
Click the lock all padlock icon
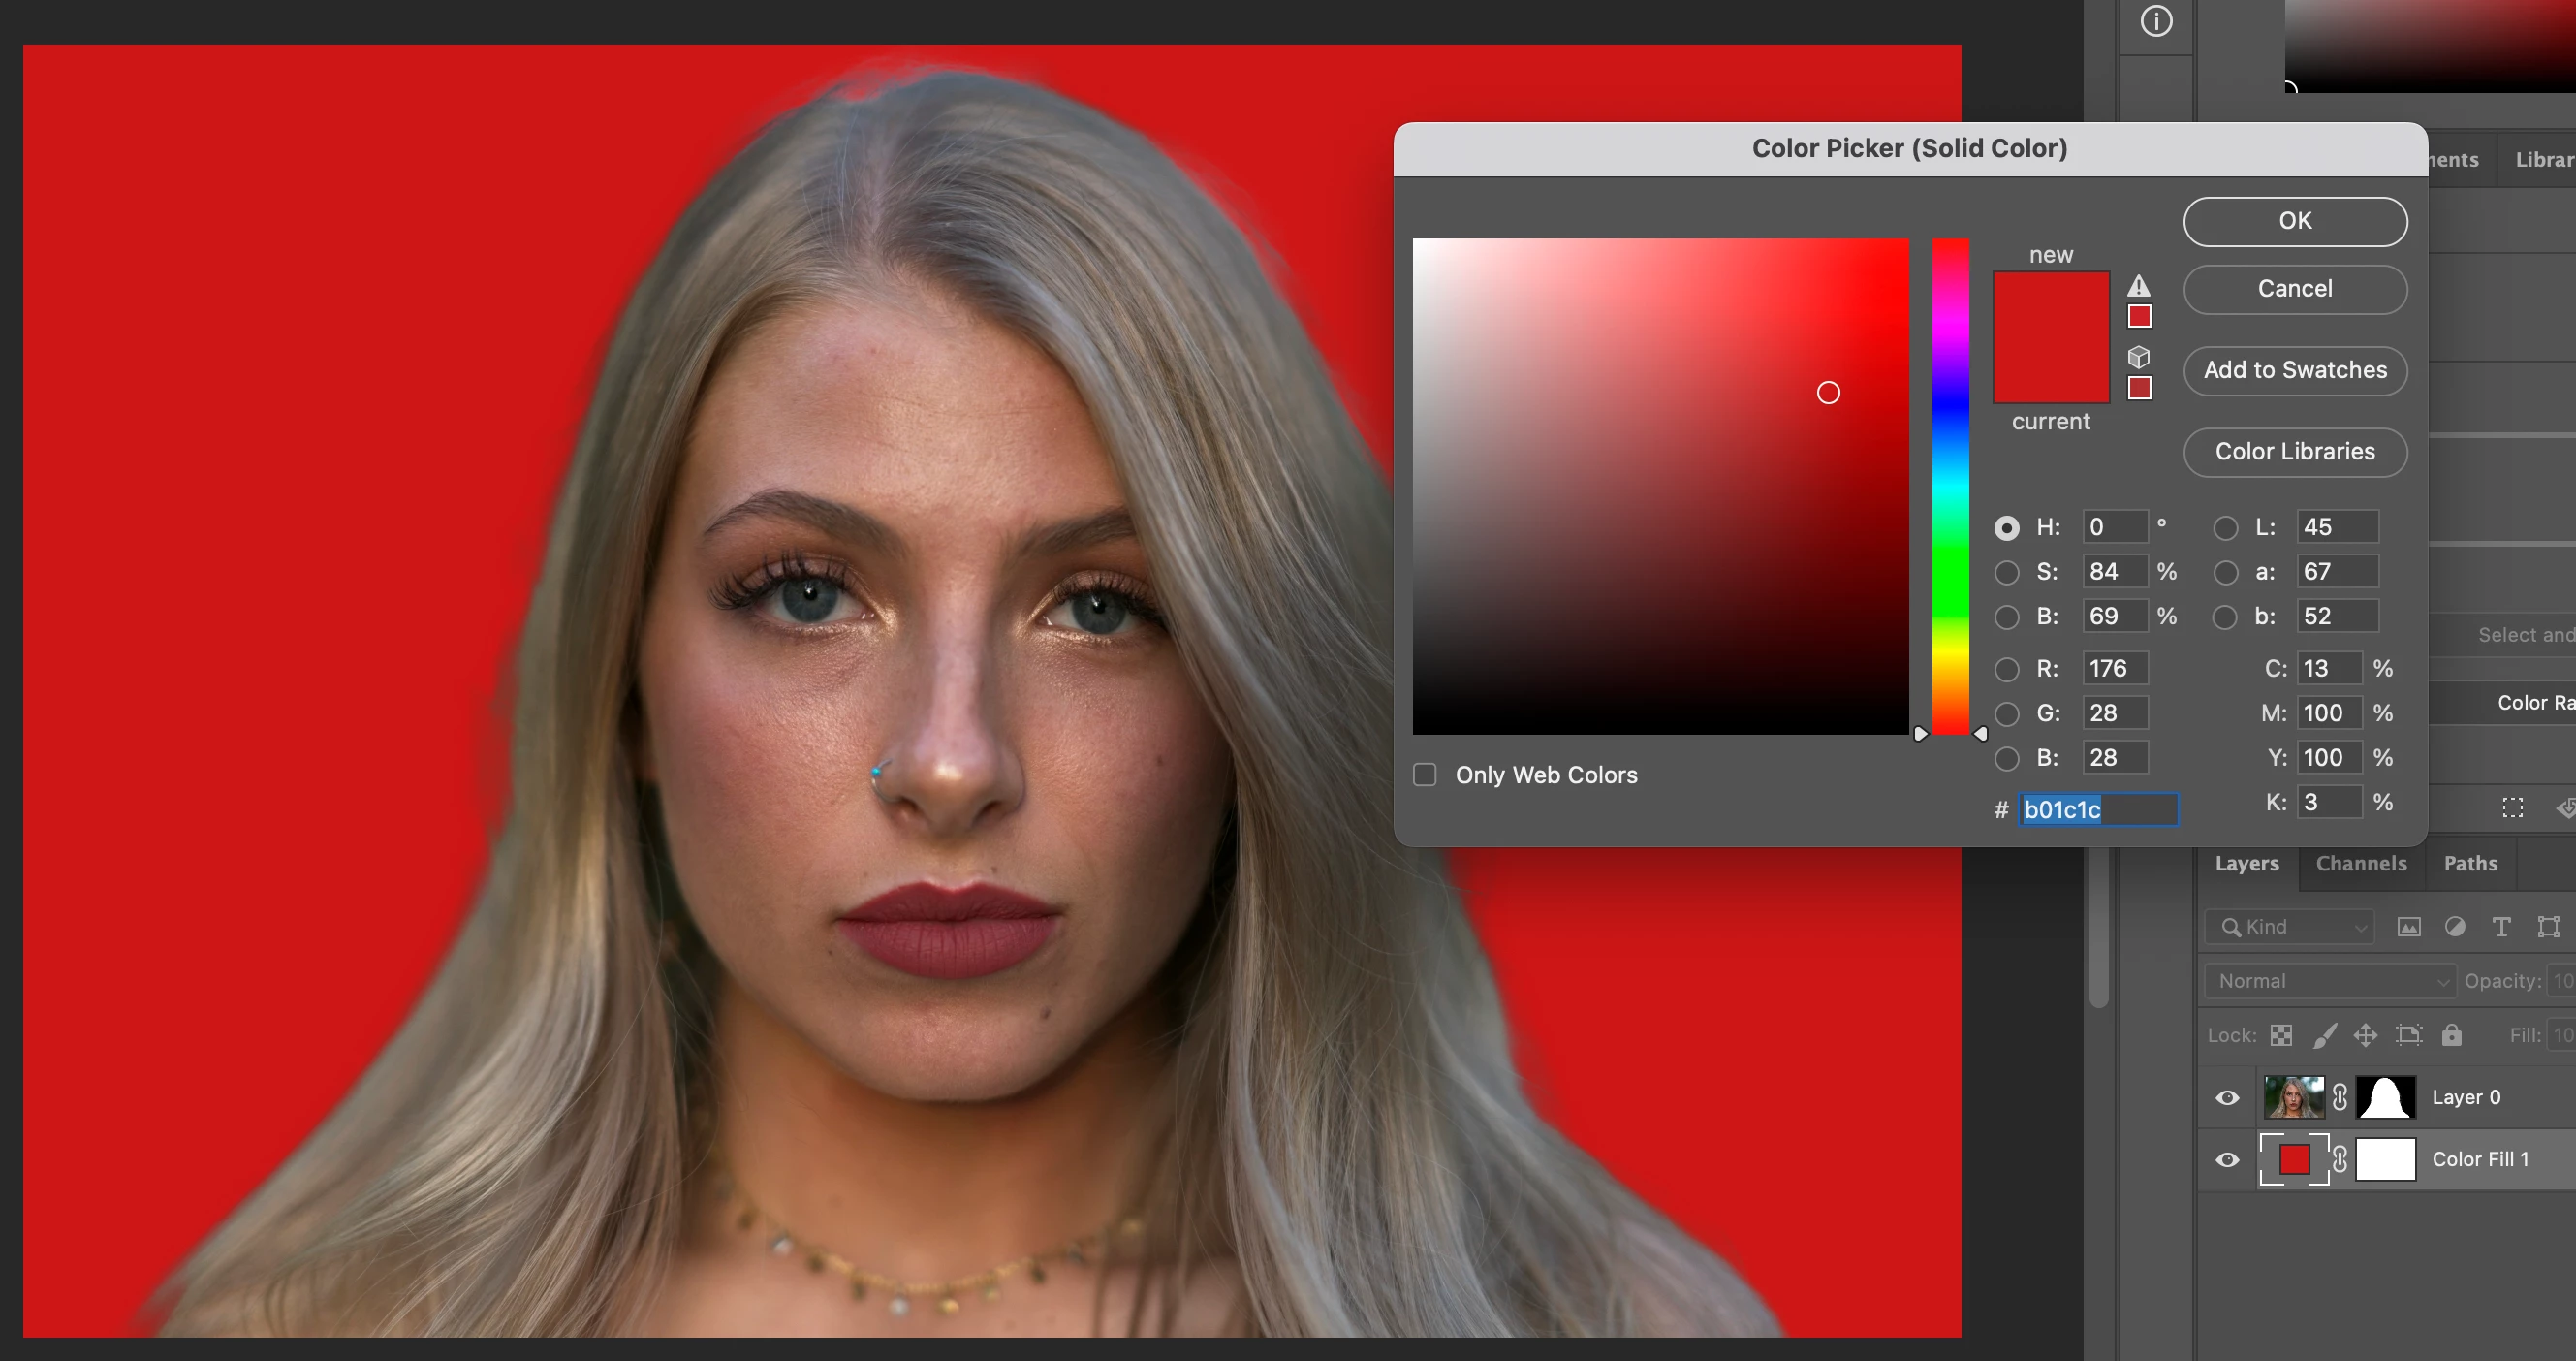2451,1035
